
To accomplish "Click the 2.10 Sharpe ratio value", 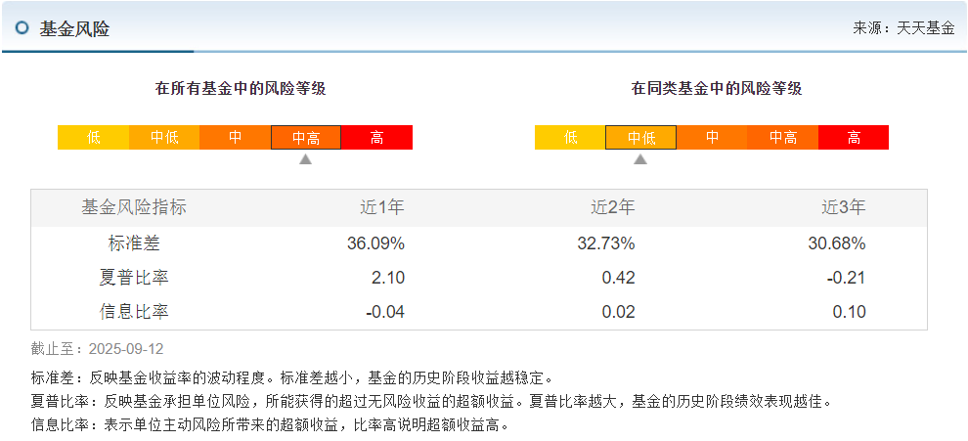I will point(388,278).
